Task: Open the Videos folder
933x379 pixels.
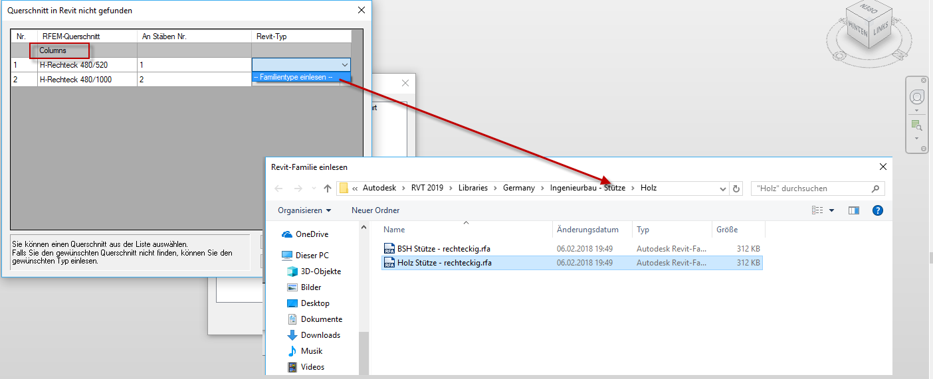Action: pyautogui.click(x=306, y=367)
